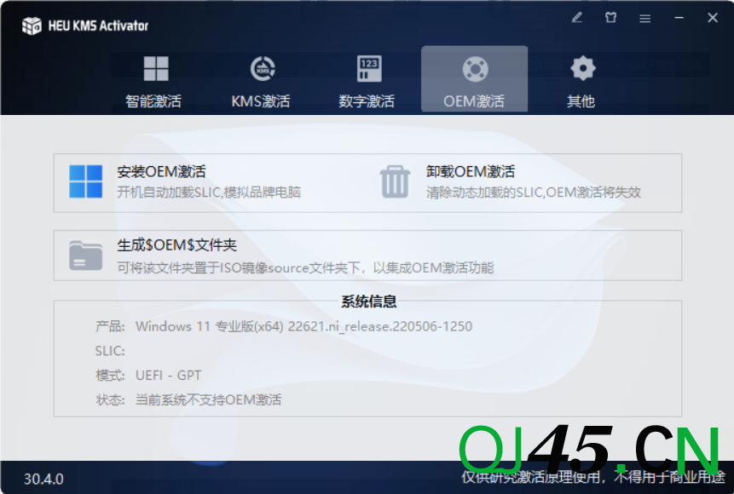Click the ISO镜像source文件夹 description text
Screen dimensions: 734x494
[x=305, y=267]
